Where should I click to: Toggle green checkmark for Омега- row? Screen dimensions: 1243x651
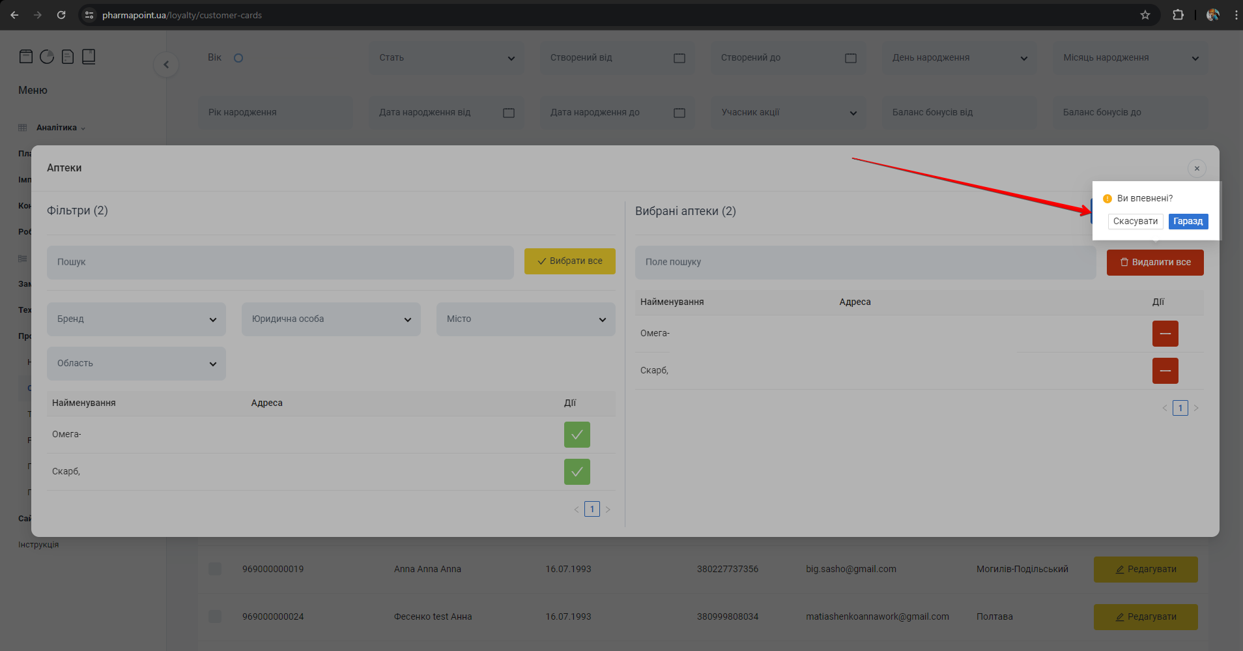[577, 435]
